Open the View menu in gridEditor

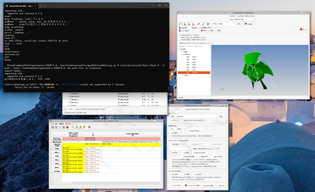68,124
